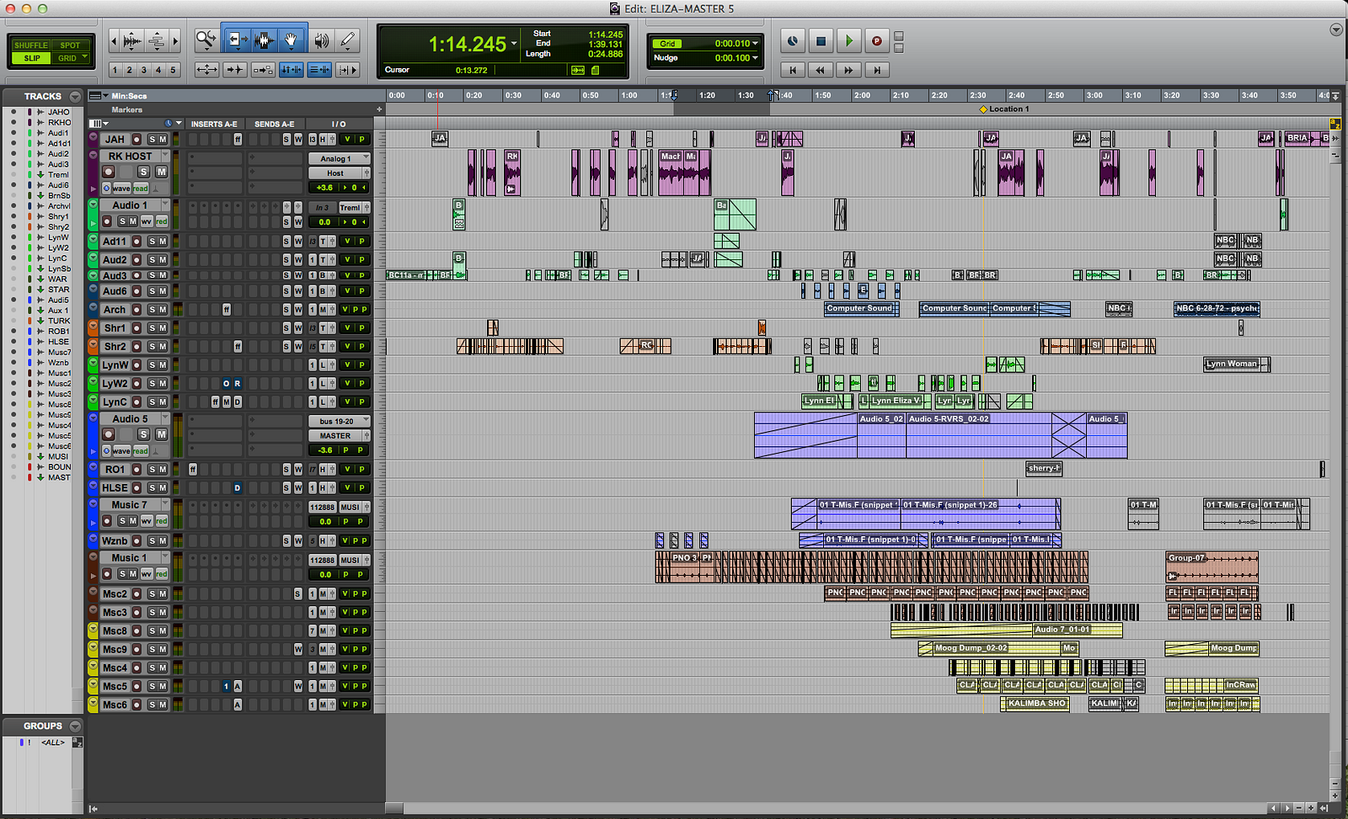Click the Stop transport button
Image resolution: width=1348 pixels, height=819 pixels.
click(821, 40)
